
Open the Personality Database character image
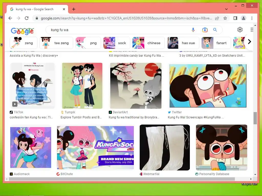click(x=222, y=148)
